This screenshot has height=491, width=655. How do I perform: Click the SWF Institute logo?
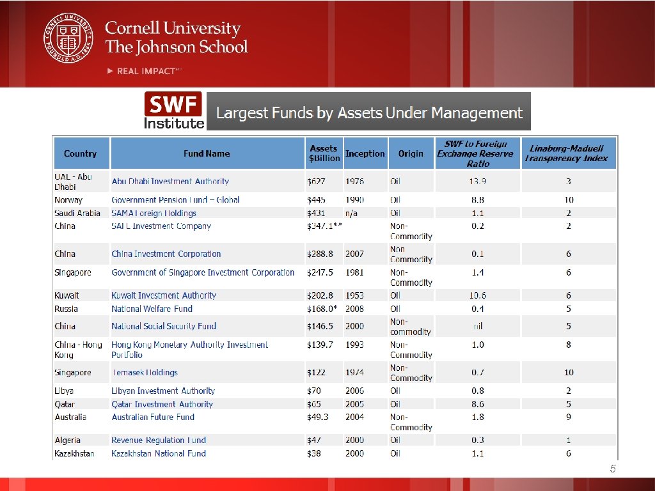click(174, 111)
